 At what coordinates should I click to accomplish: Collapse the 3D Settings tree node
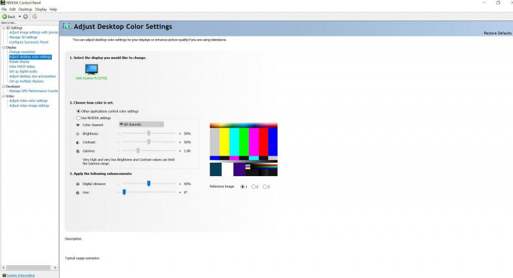tap(2, 28)
